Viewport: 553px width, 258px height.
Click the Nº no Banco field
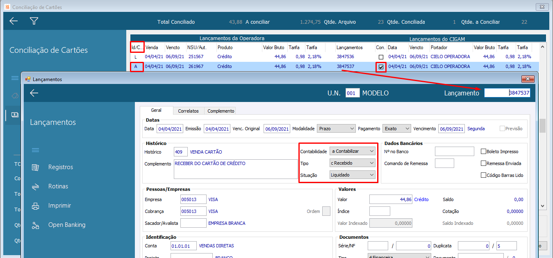tap(454, 152)
